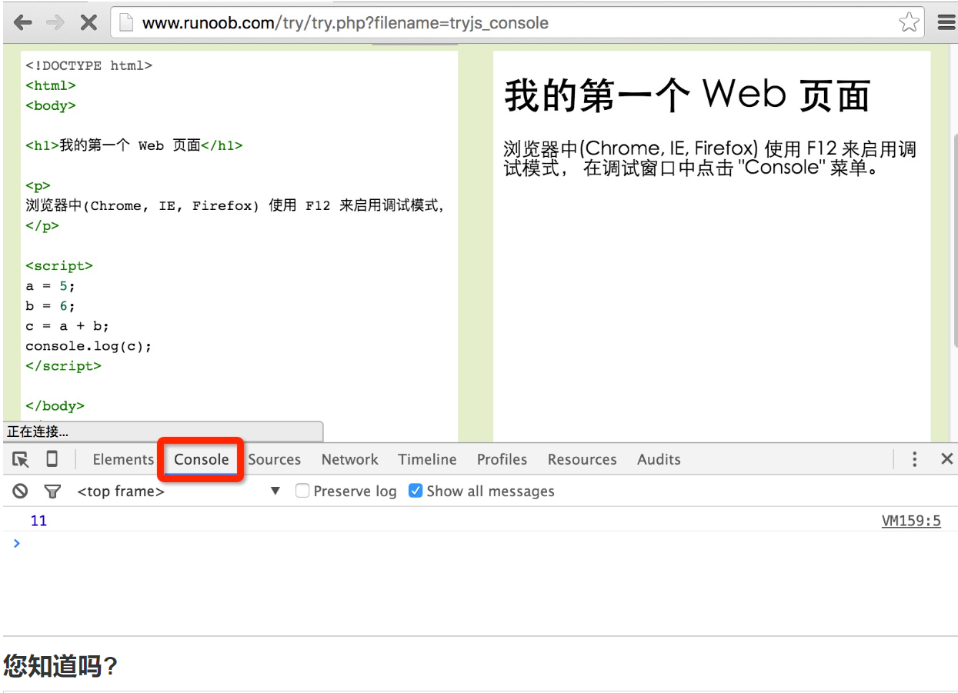Bookmark page with star icon
958x693 pixels.
coord(909,22)
